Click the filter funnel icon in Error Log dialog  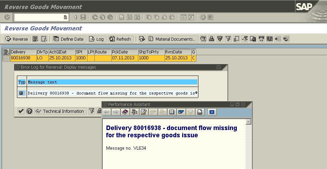pyautogui.click(x=92, y=111)
